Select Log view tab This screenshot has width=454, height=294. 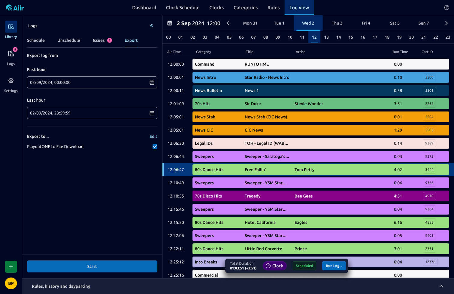pos(299,7)
